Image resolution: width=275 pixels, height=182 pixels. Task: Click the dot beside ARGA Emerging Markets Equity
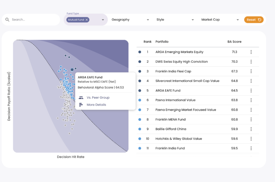click(140, 52)
